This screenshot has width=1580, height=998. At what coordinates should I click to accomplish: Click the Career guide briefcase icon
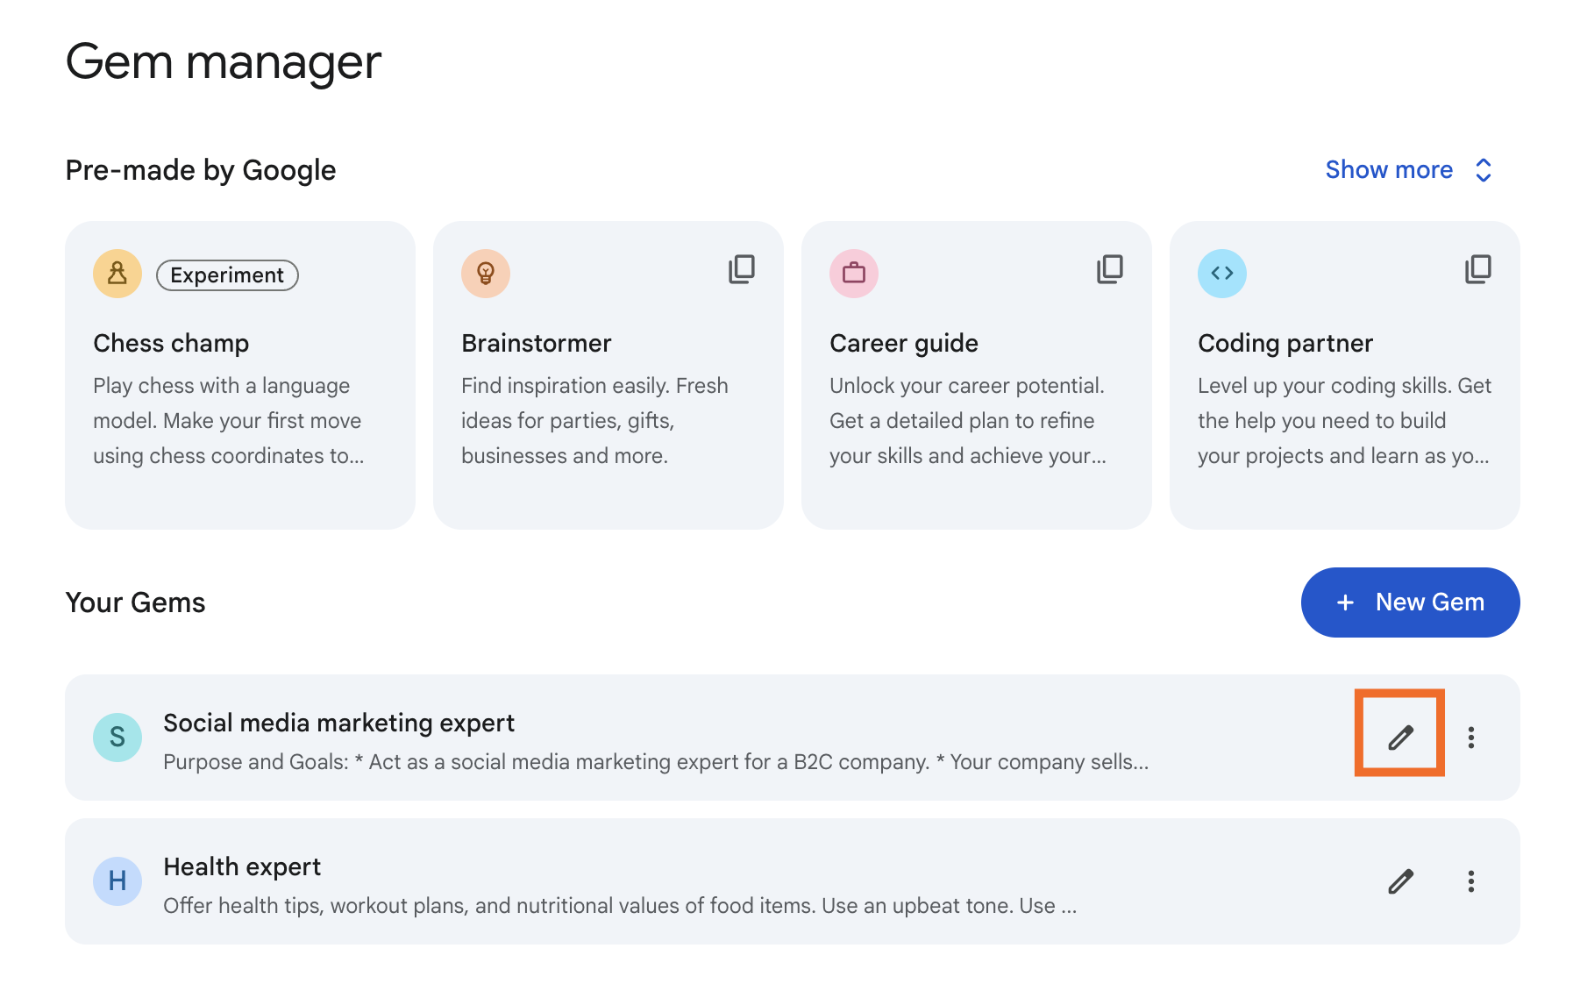pos(854,274)
